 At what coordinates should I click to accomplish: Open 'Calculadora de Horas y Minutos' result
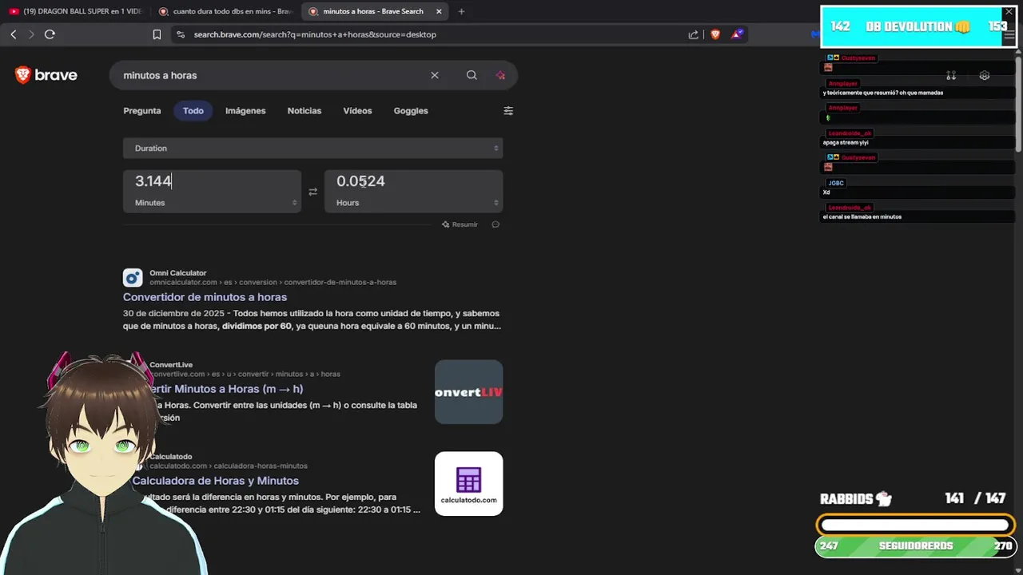[x=216, y=481]
